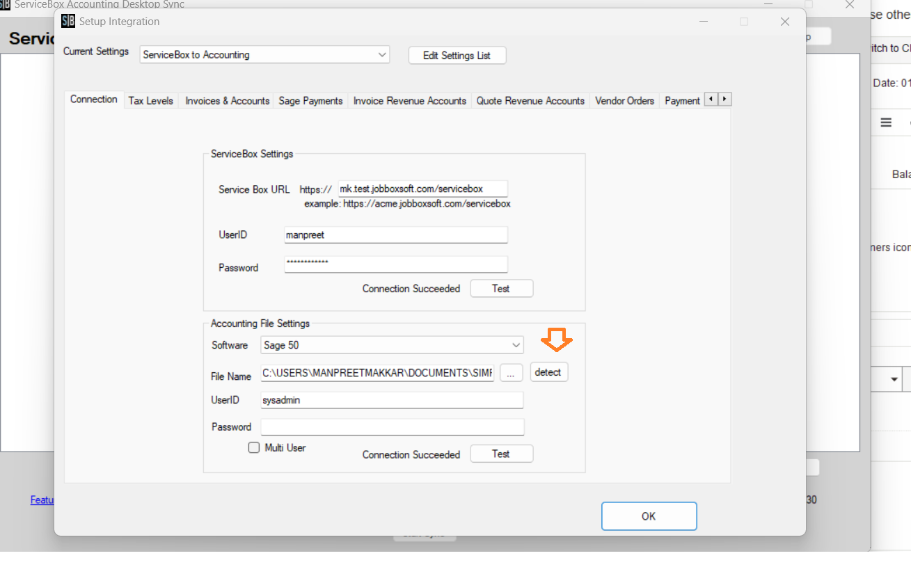Switch to the Tax Levels tab
Viewport: 911px width, 574px height.
coord(150,101)
